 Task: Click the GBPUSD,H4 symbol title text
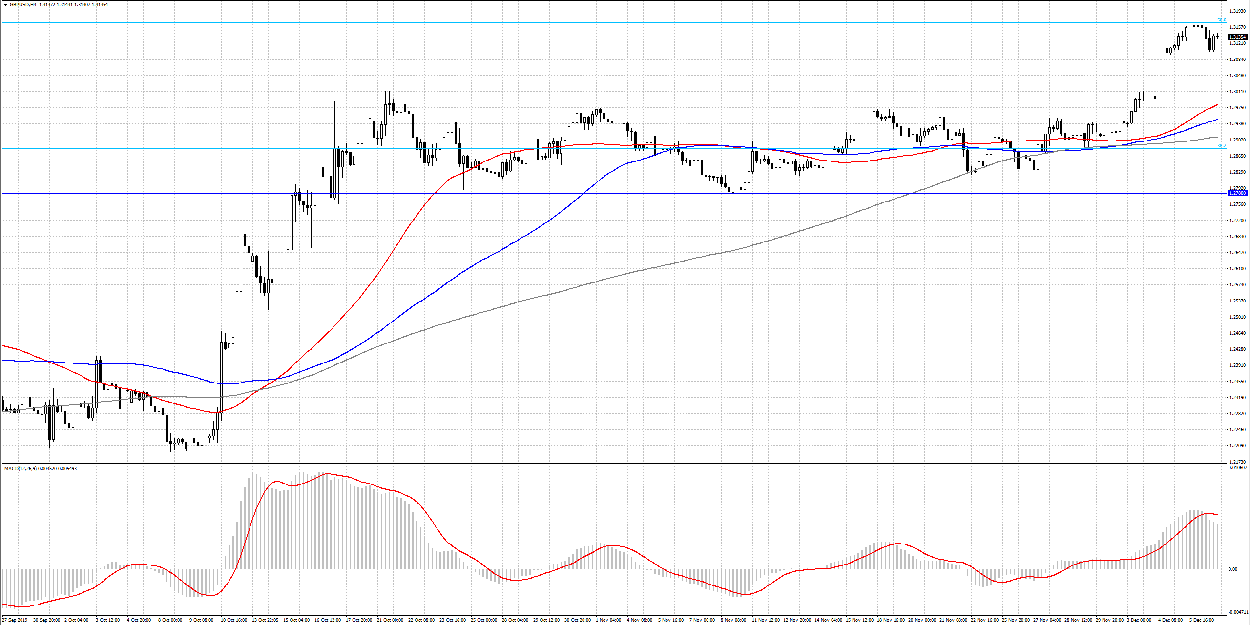coord(22,5)
